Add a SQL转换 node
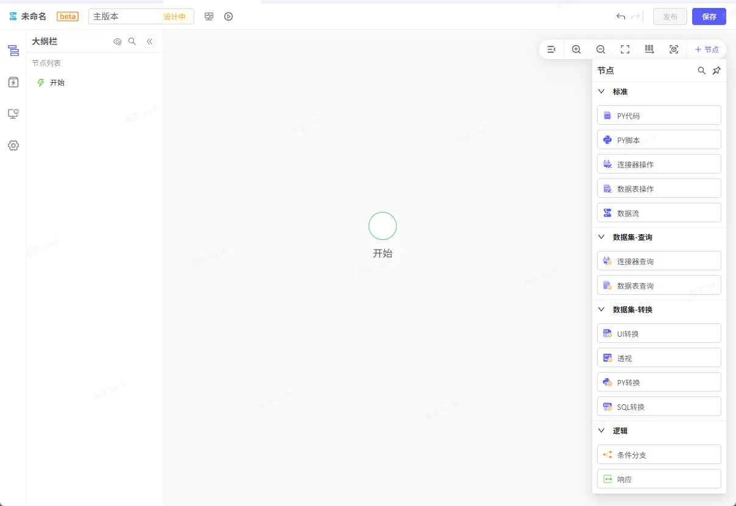The height and width of the screenshot is (506, 736). click(659, 406)
